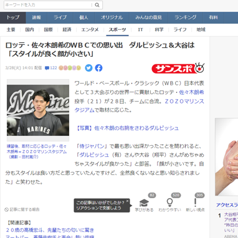
Task: Open the hands advertisement image
Action: pos(226,157)
